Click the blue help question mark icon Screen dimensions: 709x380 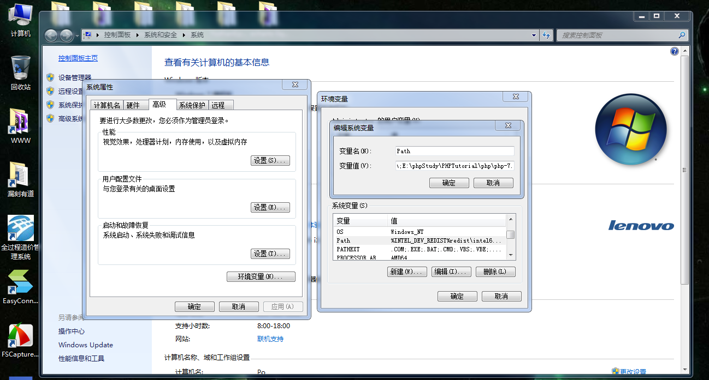pos(674,51)
